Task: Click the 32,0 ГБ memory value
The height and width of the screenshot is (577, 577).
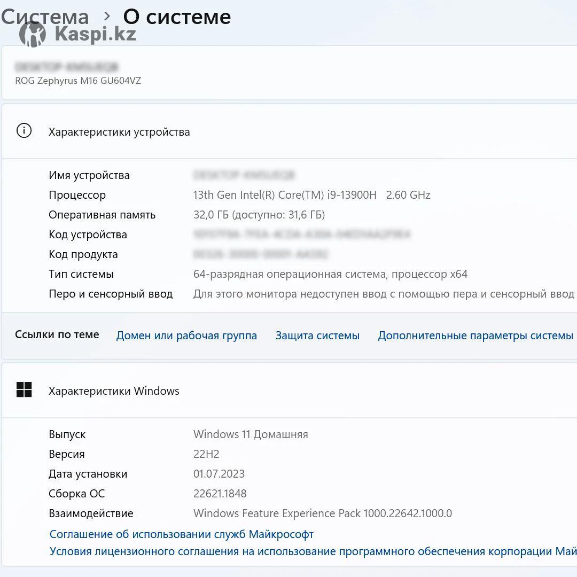Action: pyautogui.click(x=259, y=215)
